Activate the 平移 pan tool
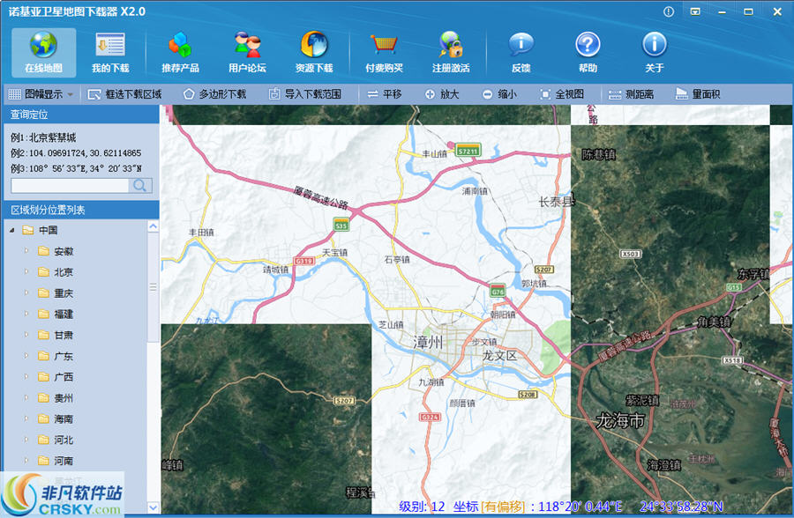The height and width of the screenshot is (518, 794). [385, 94]
